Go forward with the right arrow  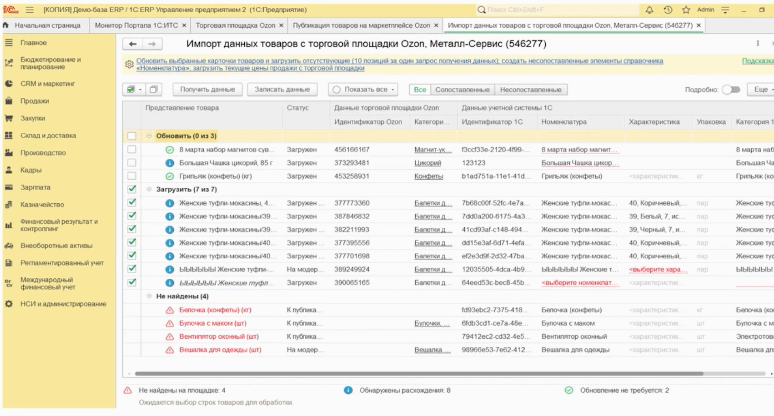(x=152, y=44)
